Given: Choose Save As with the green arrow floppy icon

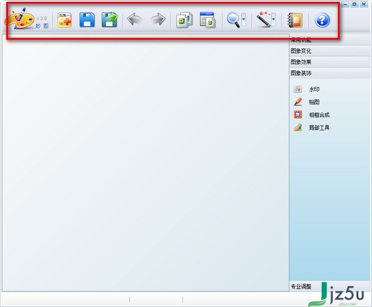Looking at the screenshot, I should [110, 19].
